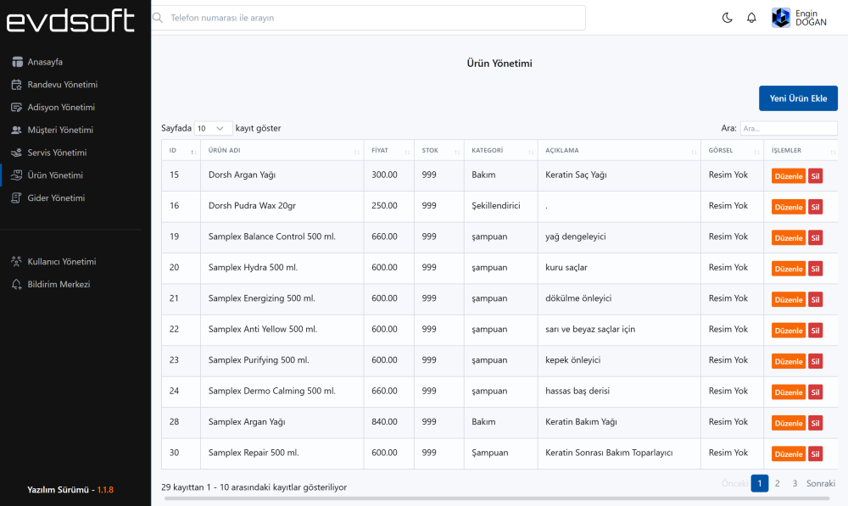The height and width of the screenshot is (506, 848).
Task: Edit Dorsh Argan Yağı with Düzenle
Action: click(x=788, y=176)
